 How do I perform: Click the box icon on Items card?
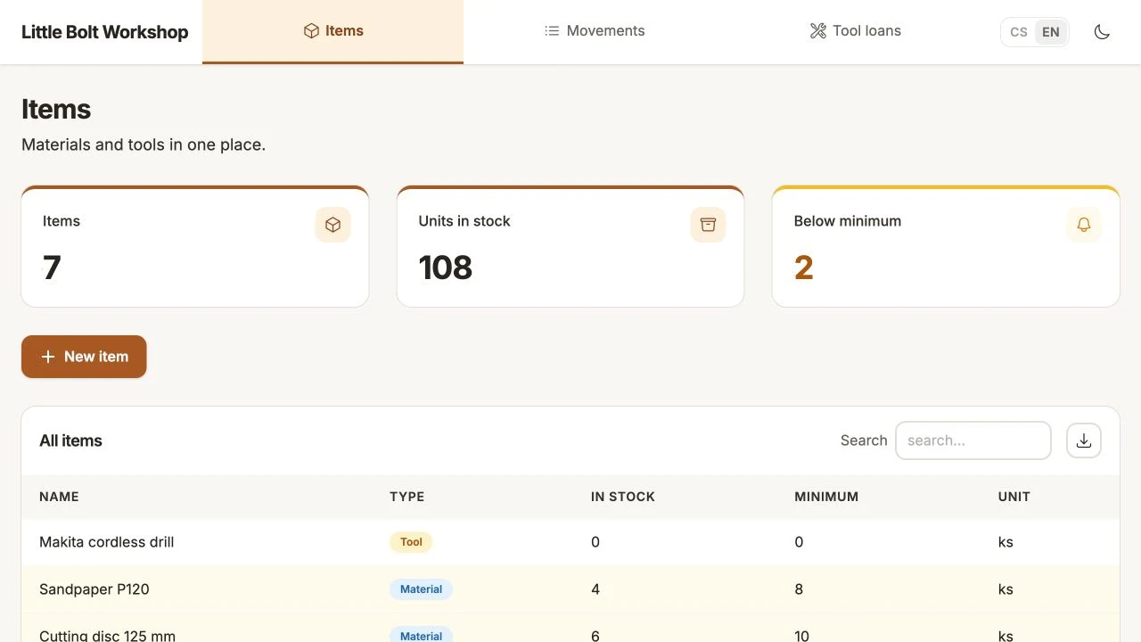pyautogui.click(x=332, y=225)
